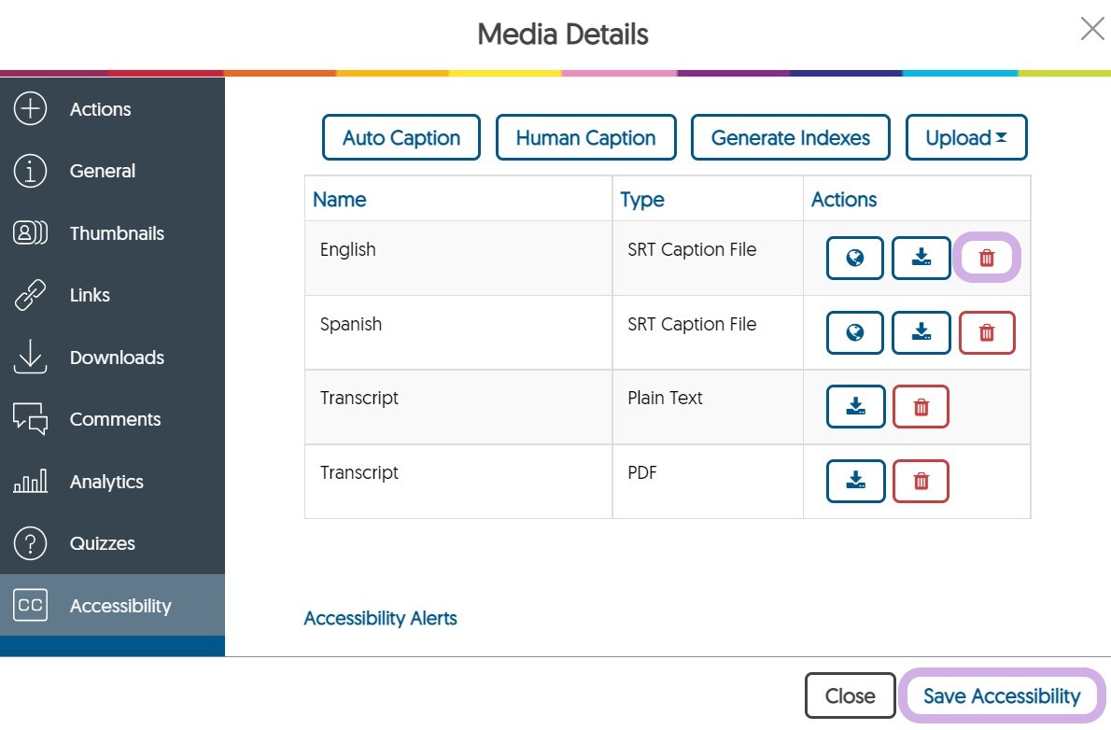Click the globe icon for English captions
Screen dimensions: 1111x730
point(854,258)
